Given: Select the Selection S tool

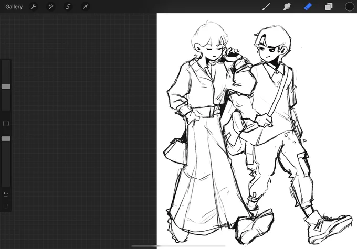Looking at the screenshot, I should [x=68, y=7].
